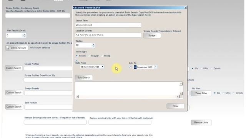Click the Max Results number field
The image size is (246, 138).
click(x=15, y=35)
